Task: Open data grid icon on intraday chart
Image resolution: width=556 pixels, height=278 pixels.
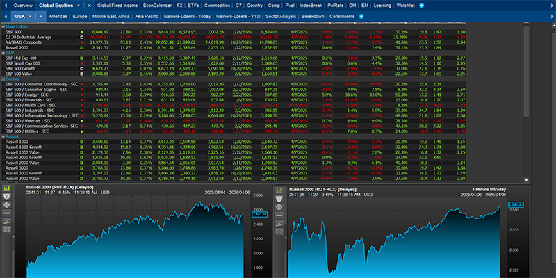Action: [x=279, y=231]
